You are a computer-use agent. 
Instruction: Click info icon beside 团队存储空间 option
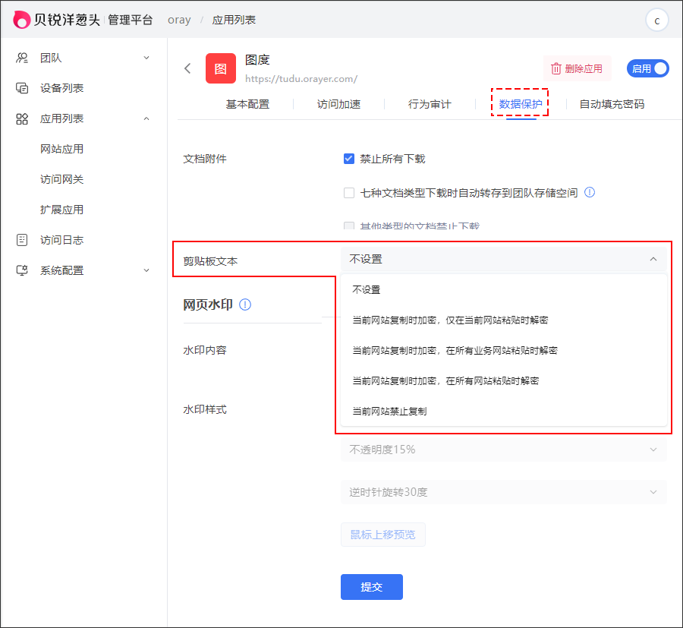pos(589,193)
